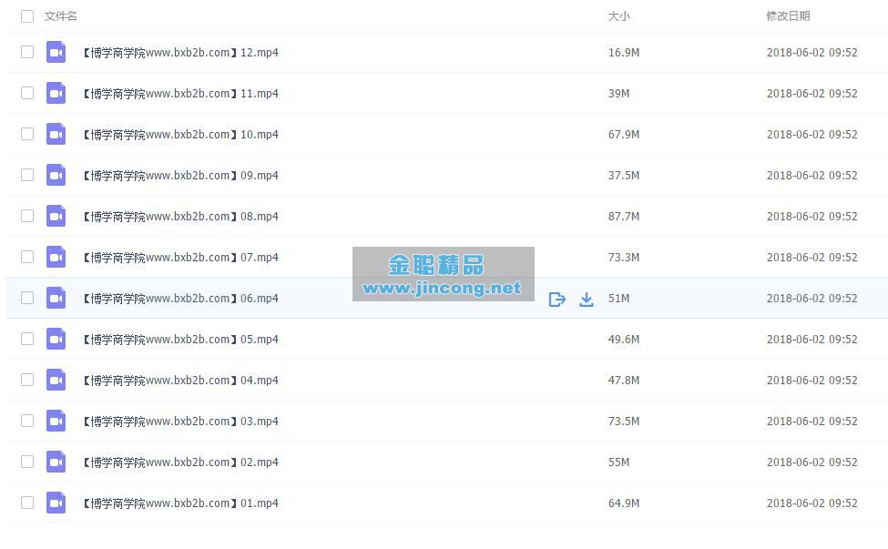Click the video file icon for 02.mp4
This screenshot has width=888, height=549.
(x=56, y=462)
